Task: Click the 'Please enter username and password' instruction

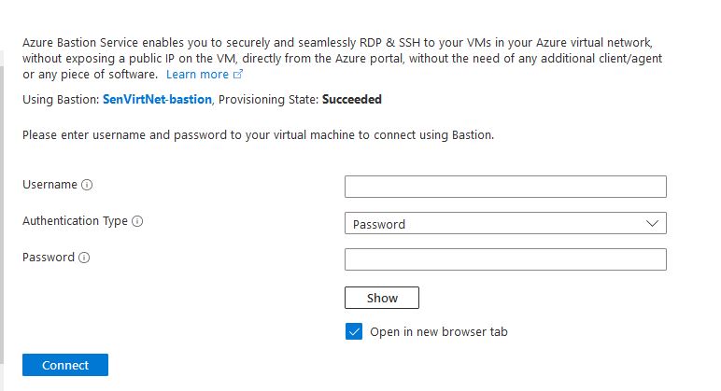Action: tap(258, 135)
